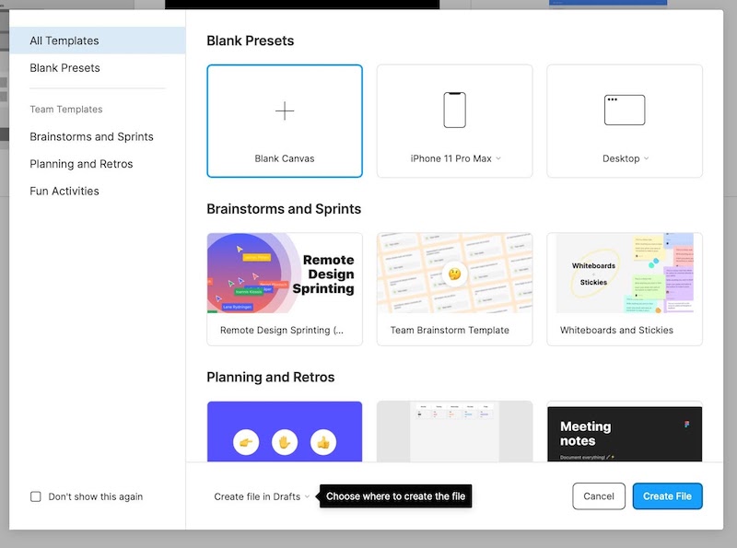Click the thinking emoji on Team Brainstorm
This screenshot has height=548, width=737.
click(x=454, y=274)
